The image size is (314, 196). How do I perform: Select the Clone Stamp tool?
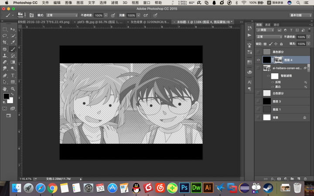click(x=5, y=56)
